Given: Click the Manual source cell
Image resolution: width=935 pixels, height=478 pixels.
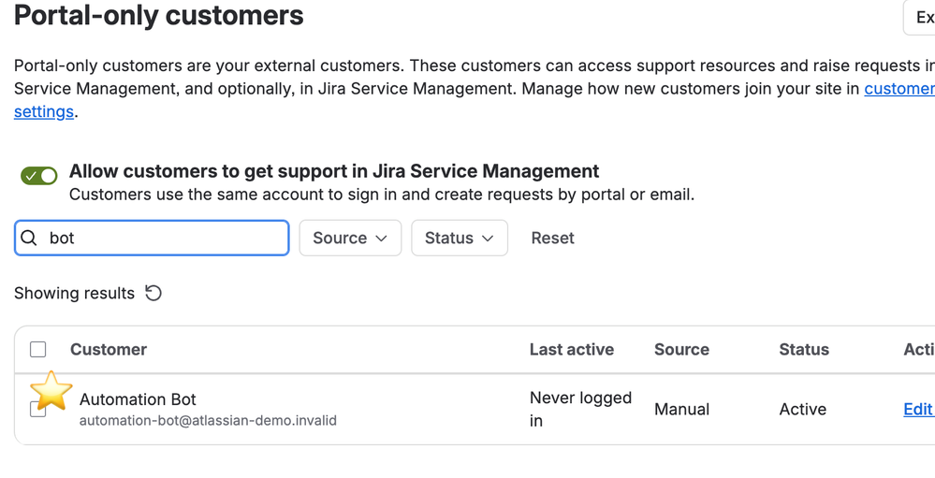Looking at the screenshot, I should [681, 410].
